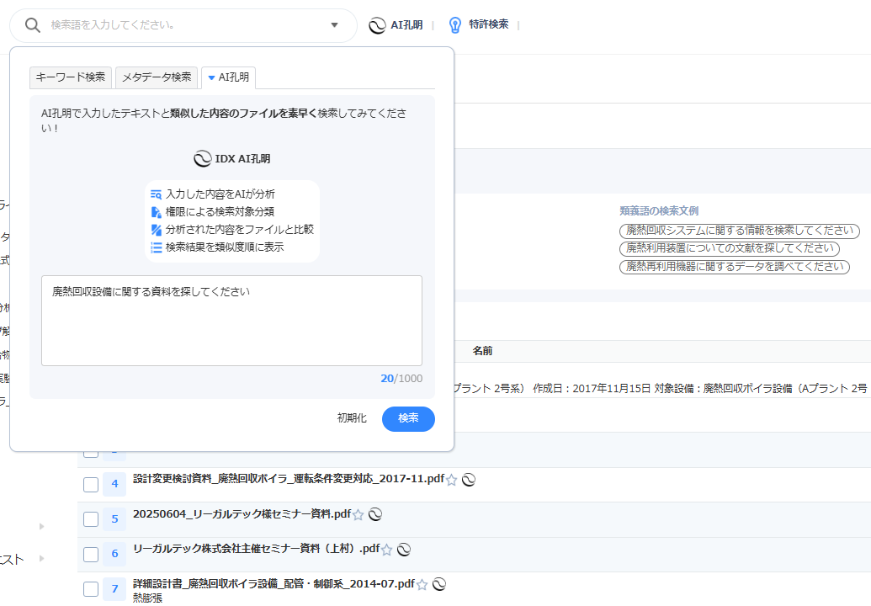Favorite the 20250604_リーガルテック様セミナー資料.pdf file
This screenshot has width=871, height=606.
358,515
